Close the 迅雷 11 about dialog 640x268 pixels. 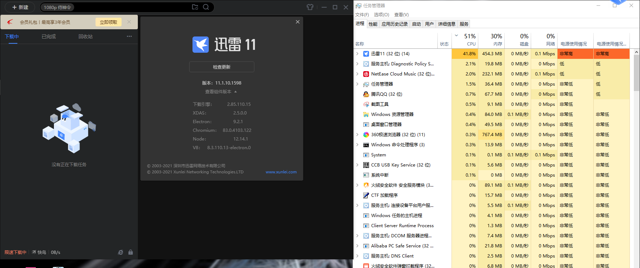[x=297, y=22]
